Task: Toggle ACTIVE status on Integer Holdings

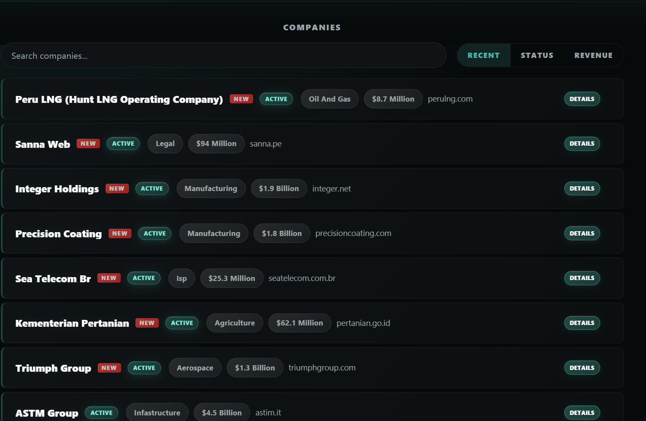Action: (x=152, y=188)
